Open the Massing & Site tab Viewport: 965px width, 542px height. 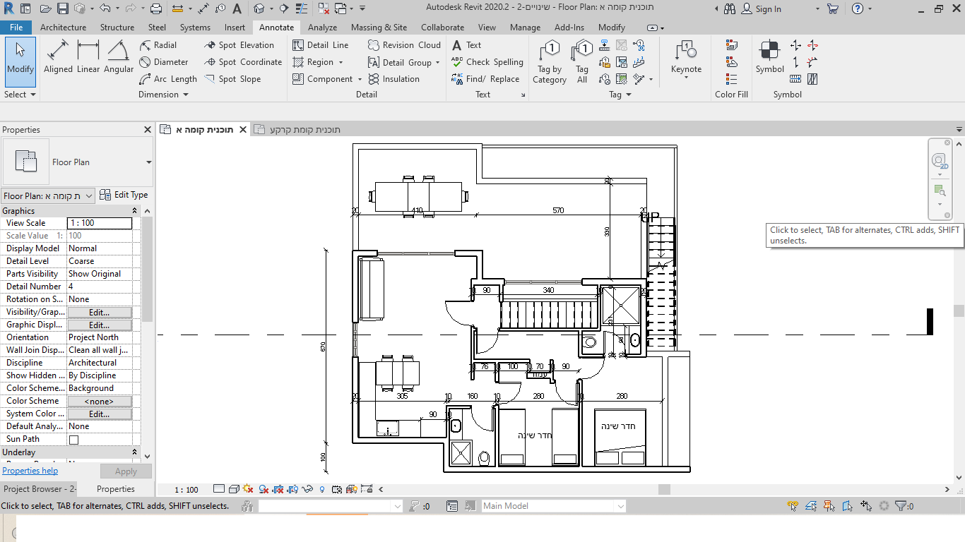point(379,28)
